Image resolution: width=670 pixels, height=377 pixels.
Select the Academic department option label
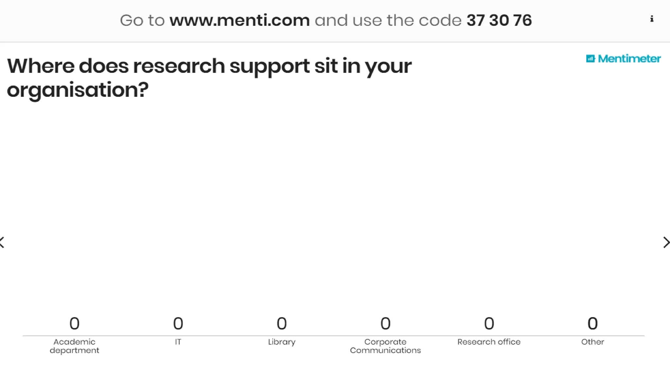tap(74, 346)
